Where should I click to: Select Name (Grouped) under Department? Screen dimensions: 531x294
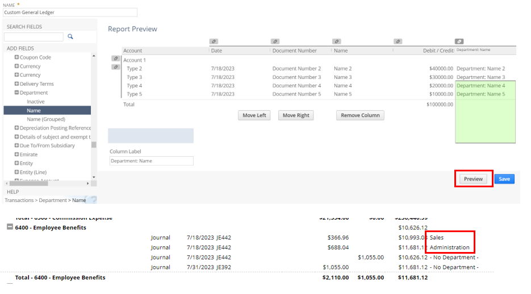[x=45, y=119]
